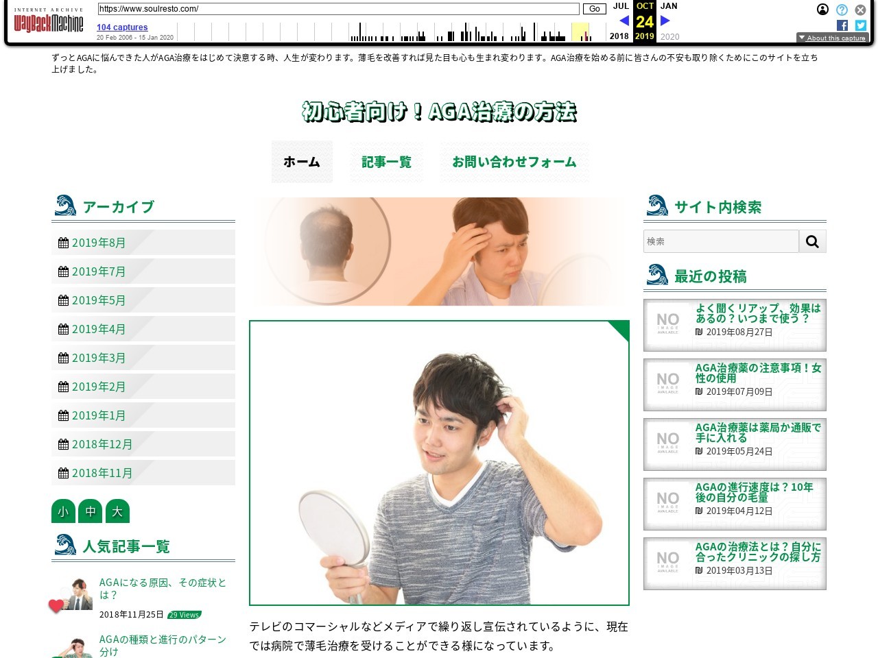Click the site search input field
Image resolution: width=878 pixels, height=658 pixels.
(721, 241)
